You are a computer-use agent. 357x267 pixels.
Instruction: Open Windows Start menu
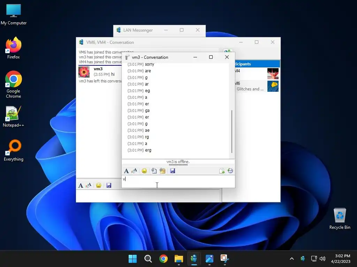132,259
